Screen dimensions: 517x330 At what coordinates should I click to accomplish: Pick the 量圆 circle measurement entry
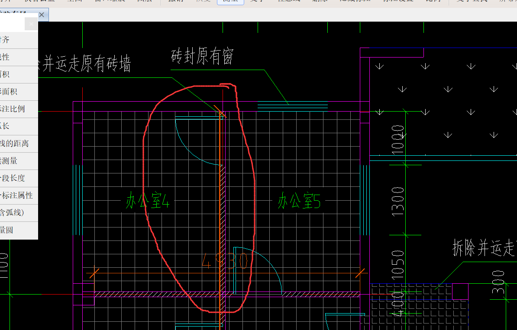(19, 230)
